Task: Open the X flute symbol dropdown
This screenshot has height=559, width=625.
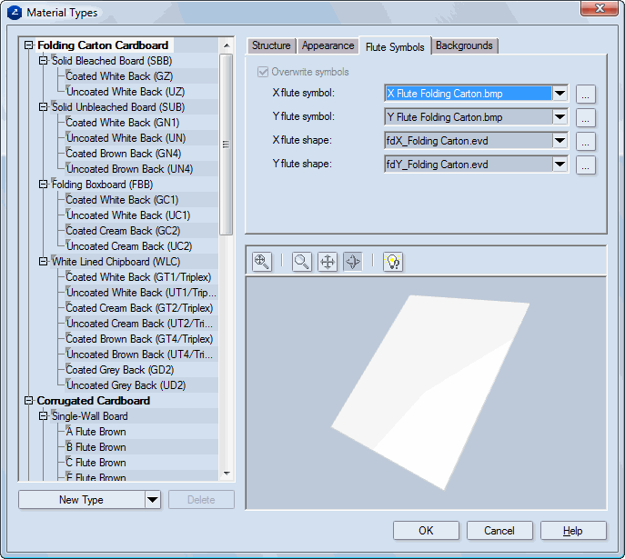Action: 560,94
